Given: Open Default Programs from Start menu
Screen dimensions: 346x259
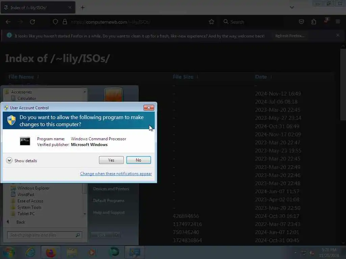Looking at the screenshot, I should (108, 201).
